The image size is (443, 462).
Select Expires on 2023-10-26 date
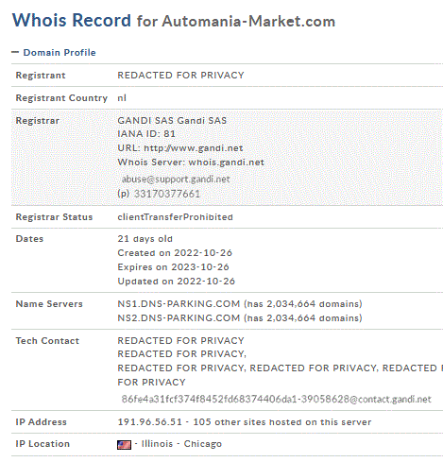coord(174,267)
